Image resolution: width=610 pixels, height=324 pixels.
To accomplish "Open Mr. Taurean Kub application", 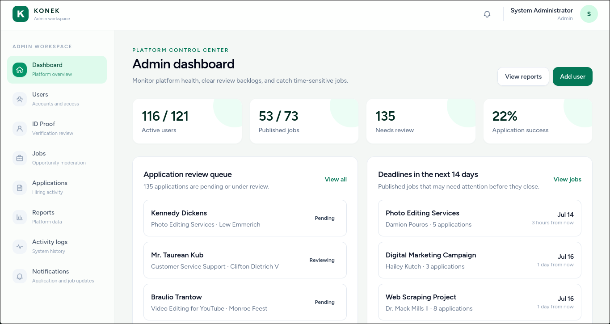I will point(245,260).
